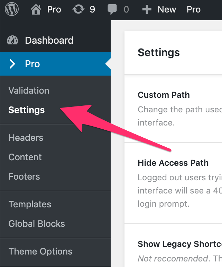Click the New label in admin bar

167,9
